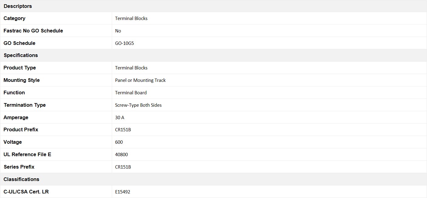Click the Product Type label
The width and height of the screenshot is (427, 198).
[19, 68]
